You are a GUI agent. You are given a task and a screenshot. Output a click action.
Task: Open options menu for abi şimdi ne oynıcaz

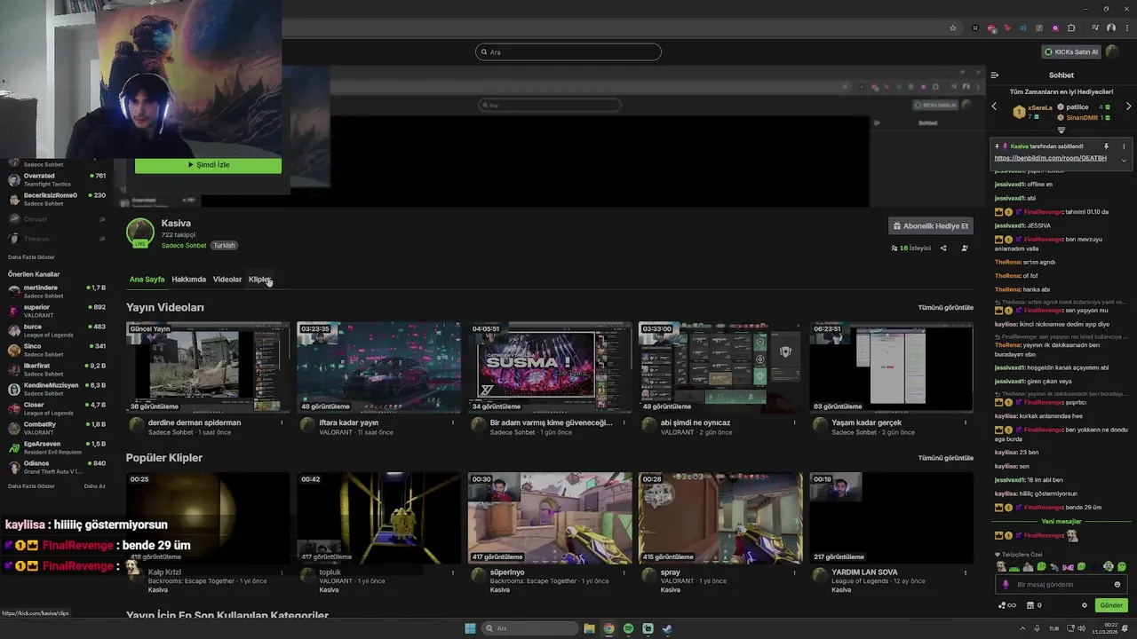tap(795, 422)
